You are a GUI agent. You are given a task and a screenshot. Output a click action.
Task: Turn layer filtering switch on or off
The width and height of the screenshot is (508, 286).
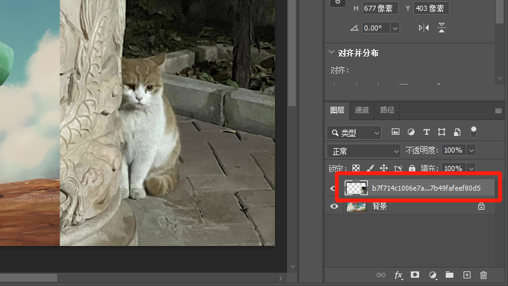[x=473, y=132]
